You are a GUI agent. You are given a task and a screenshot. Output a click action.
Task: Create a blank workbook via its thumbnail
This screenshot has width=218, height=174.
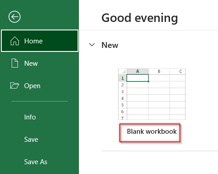click(152, 94)
